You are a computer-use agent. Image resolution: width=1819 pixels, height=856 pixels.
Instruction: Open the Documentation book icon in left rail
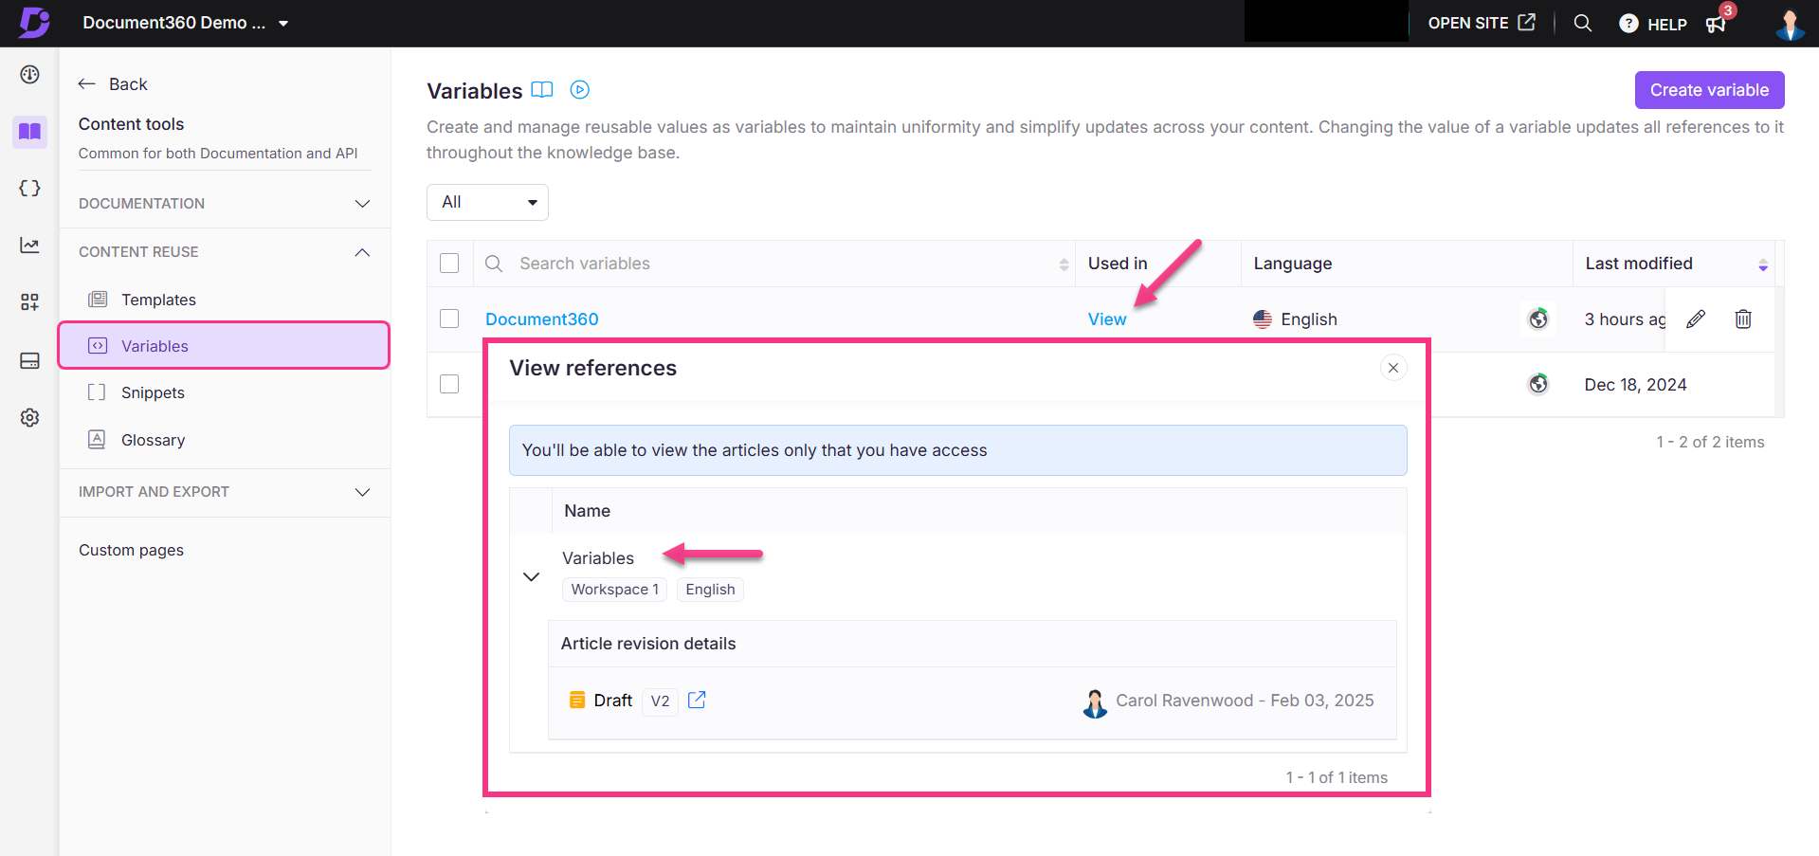(x=29, y=131)
